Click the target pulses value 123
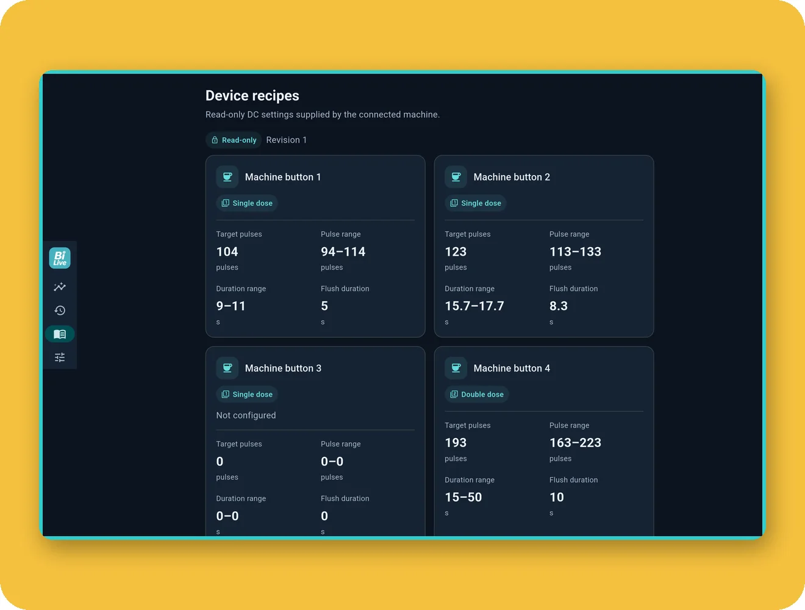The width and height of the screenshot is (805, 610). coord(456,252)
